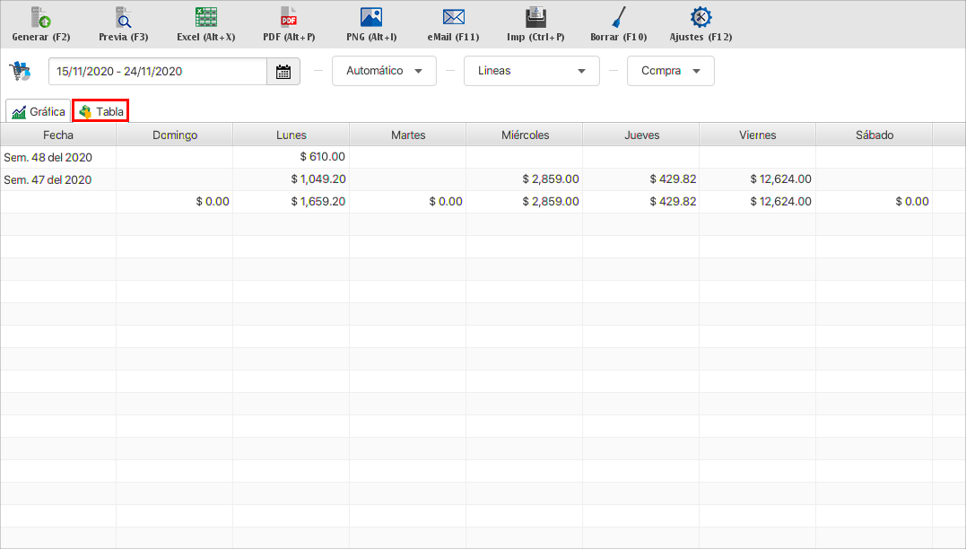
Task: Open the calendar date picker button
Action: click(x=283, y=72)
